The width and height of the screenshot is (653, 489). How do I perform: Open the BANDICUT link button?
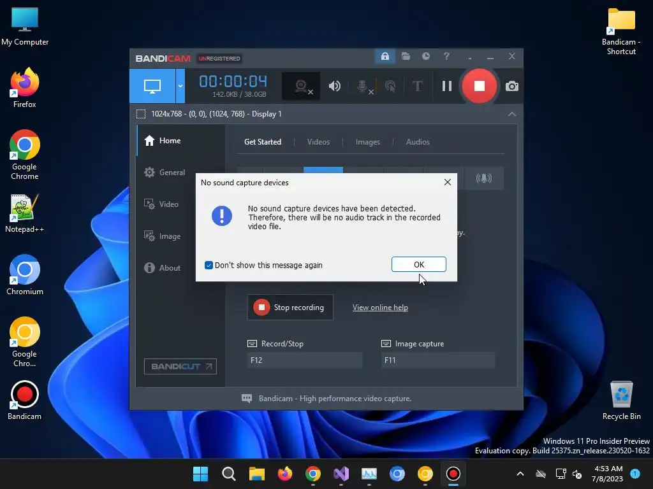pos(180,366)
